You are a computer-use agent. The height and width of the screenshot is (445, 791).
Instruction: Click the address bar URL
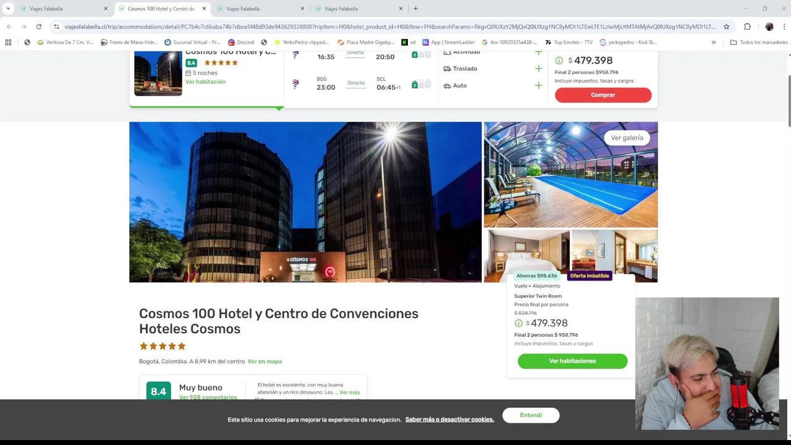(390, 27)
